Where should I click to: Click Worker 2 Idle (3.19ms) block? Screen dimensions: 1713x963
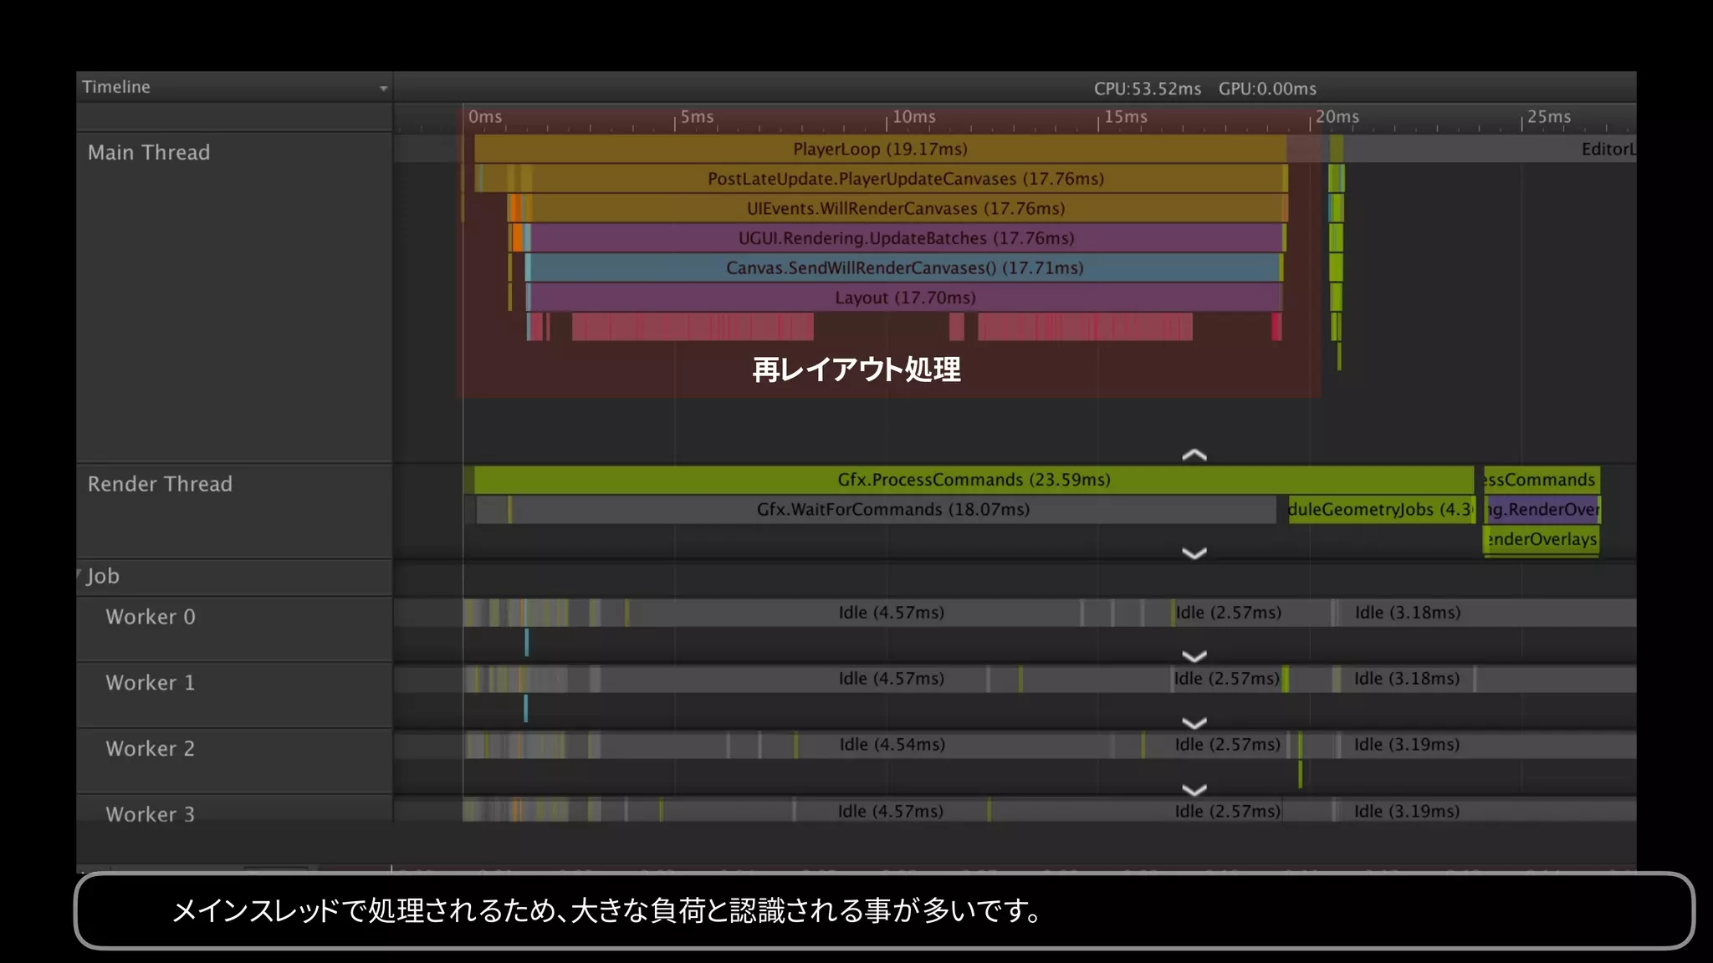point(1406,745)
